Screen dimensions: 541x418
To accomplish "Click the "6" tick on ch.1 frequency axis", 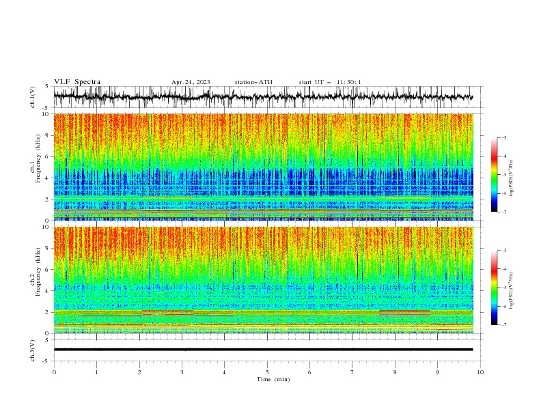I will 47,156.
